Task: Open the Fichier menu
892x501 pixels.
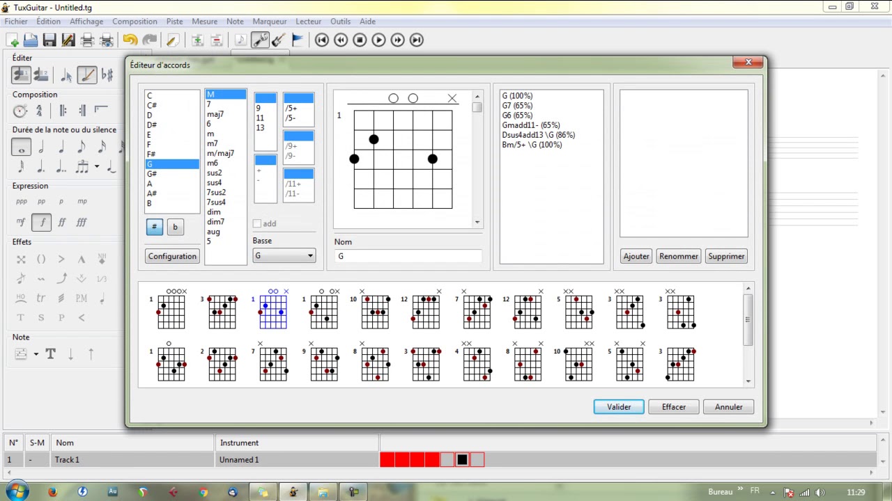Action: pyautogui.click(x=16, y=22)
